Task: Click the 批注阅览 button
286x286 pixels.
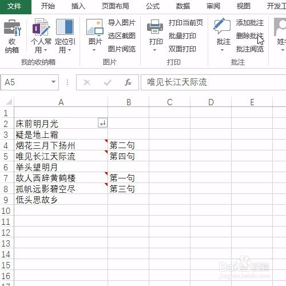Action: (250, 49)
